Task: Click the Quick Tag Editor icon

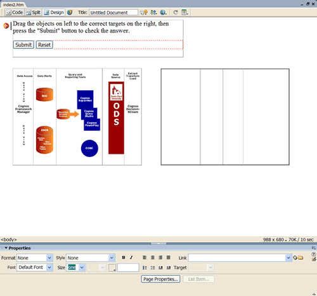Action: coord(314,259)
